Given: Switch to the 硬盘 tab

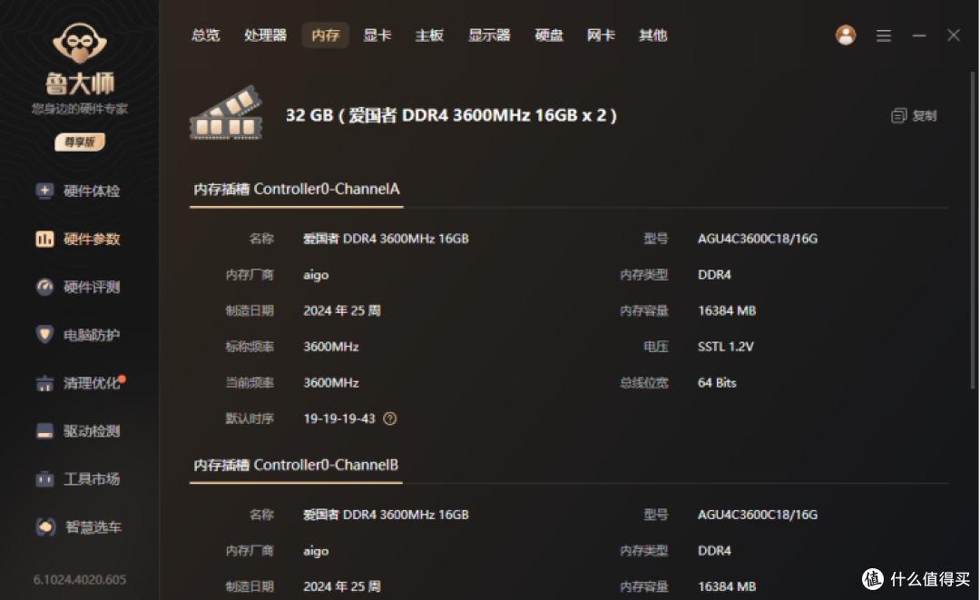Looking at the screenshot, I should [x=548, y=34].
